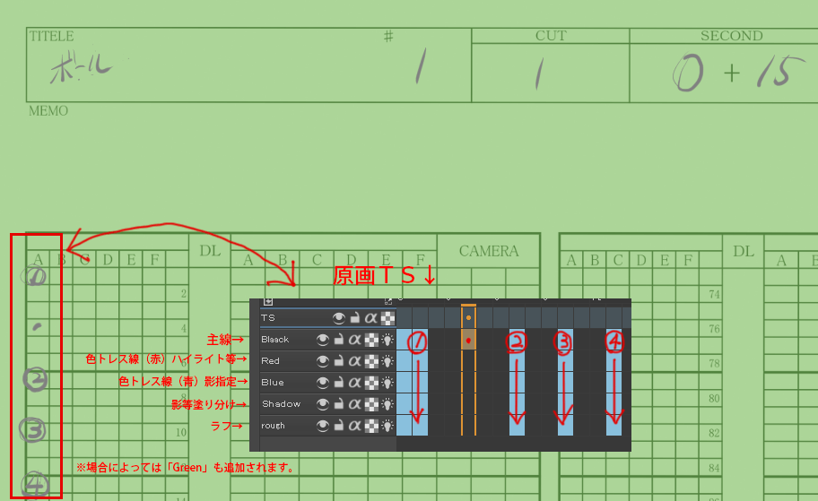Click the alpha icon on the Shadow layer
This screenshot has width=818, height=501.
point(355,404)
